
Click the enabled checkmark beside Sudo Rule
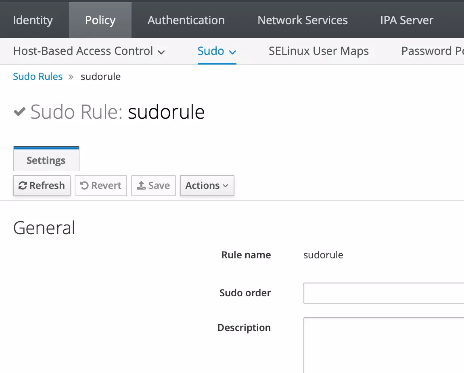(20, 112)
